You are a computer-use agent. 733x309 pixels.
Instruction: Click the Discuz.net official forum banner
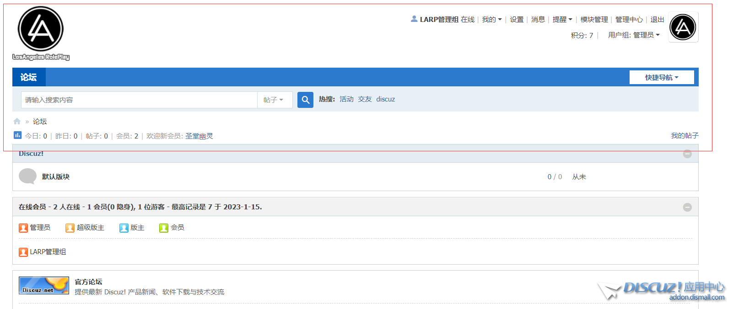click(x=44, y=285)
